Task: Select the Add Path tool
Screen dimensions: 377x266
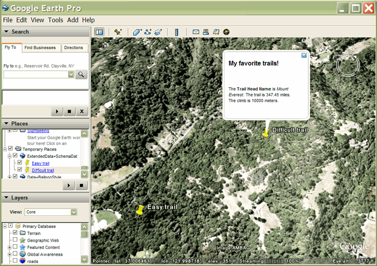Action: [148, 32]
